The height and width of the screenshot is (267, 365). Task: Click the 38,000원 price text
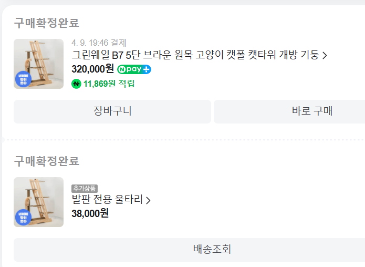click(90, 213)
